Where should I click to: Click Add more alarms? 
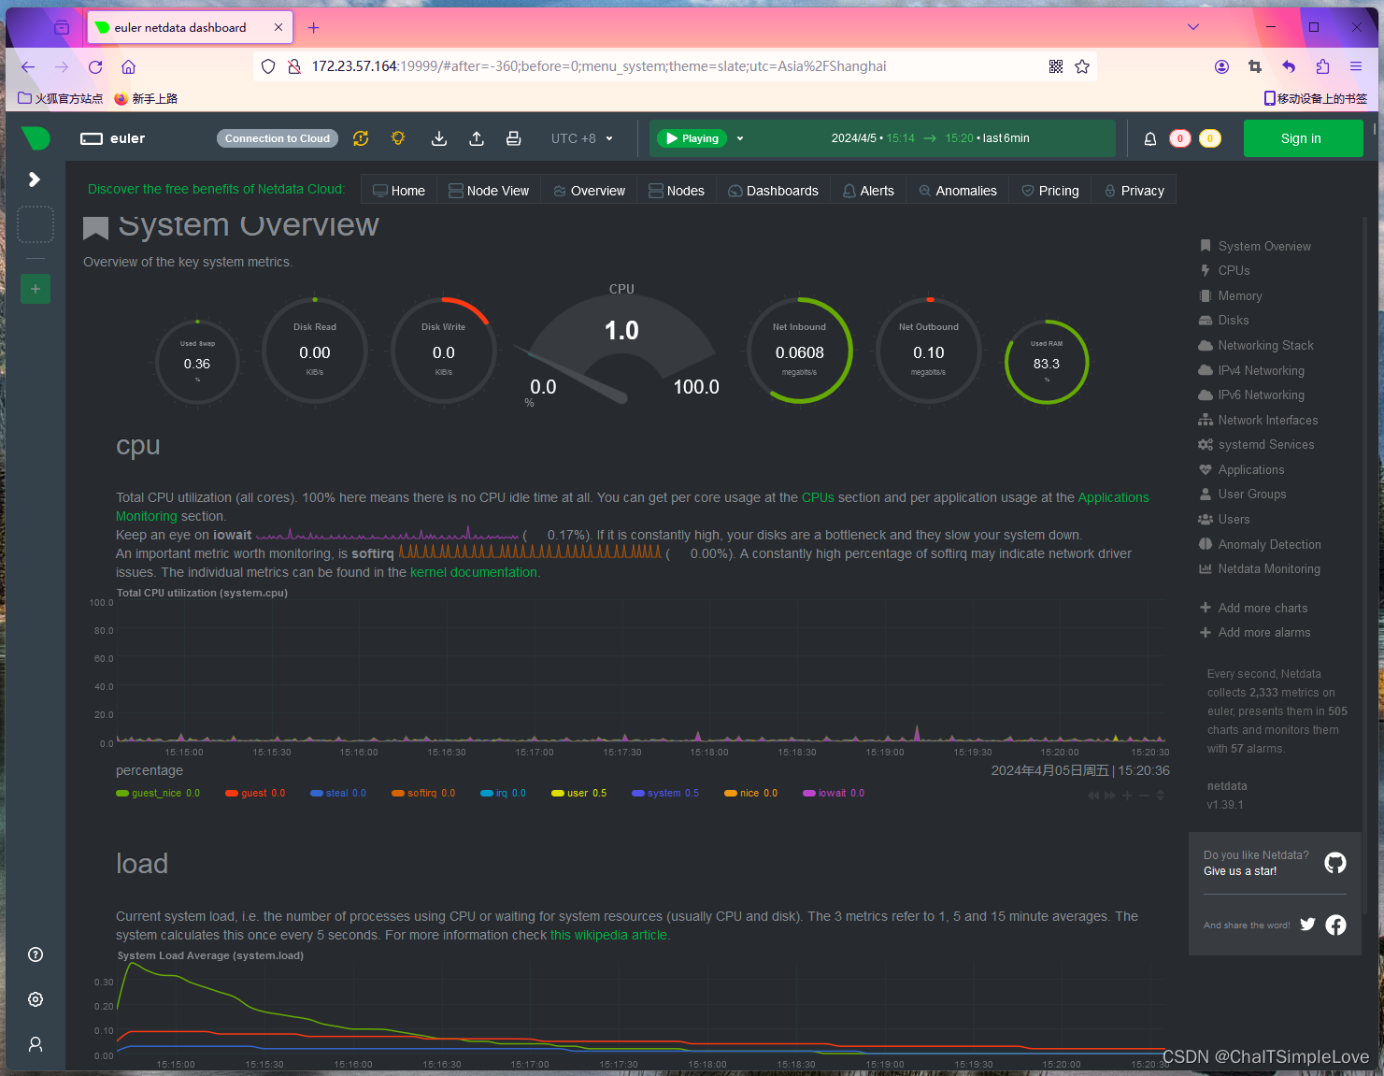pos(1255,633)
